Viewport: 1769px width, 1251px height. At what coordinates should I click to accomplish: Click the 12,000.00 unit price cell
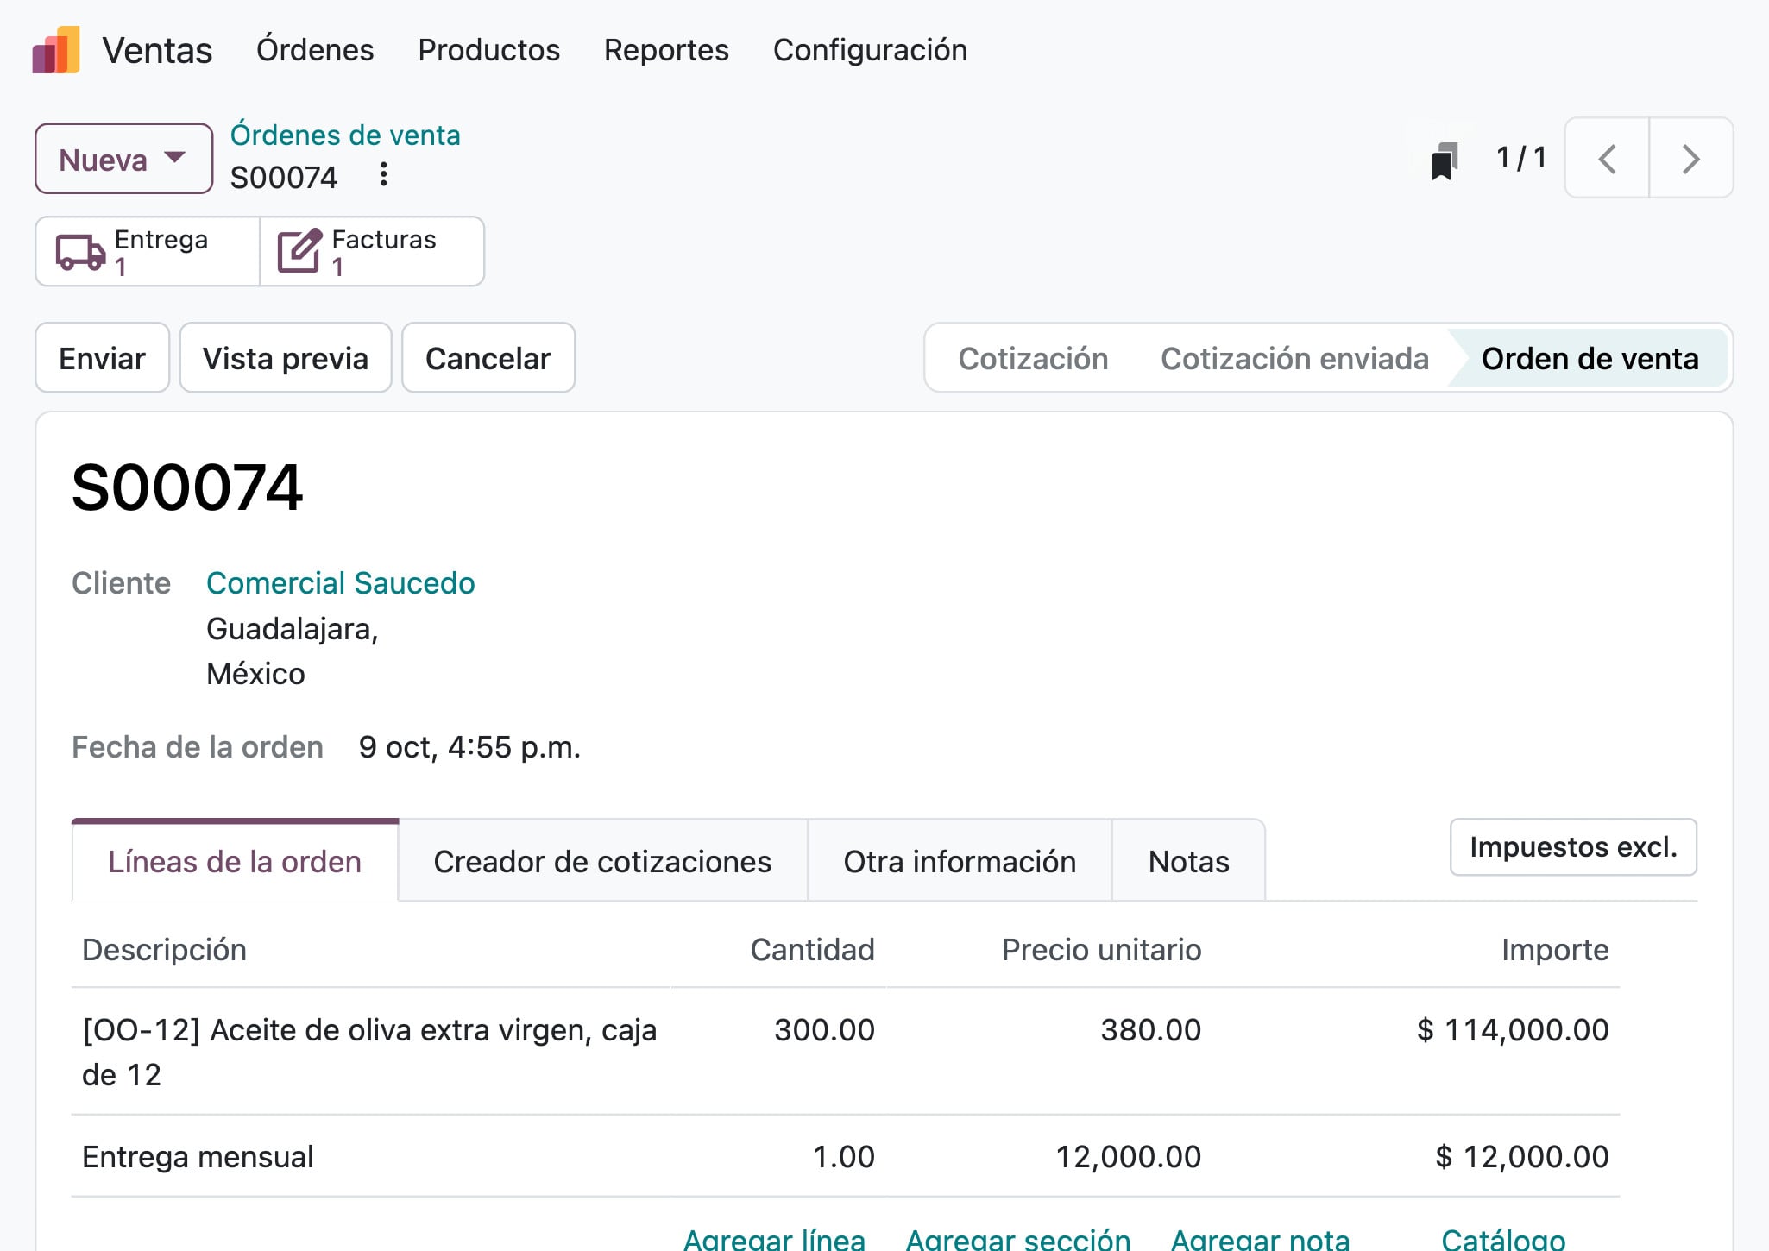[1128, 1157]
